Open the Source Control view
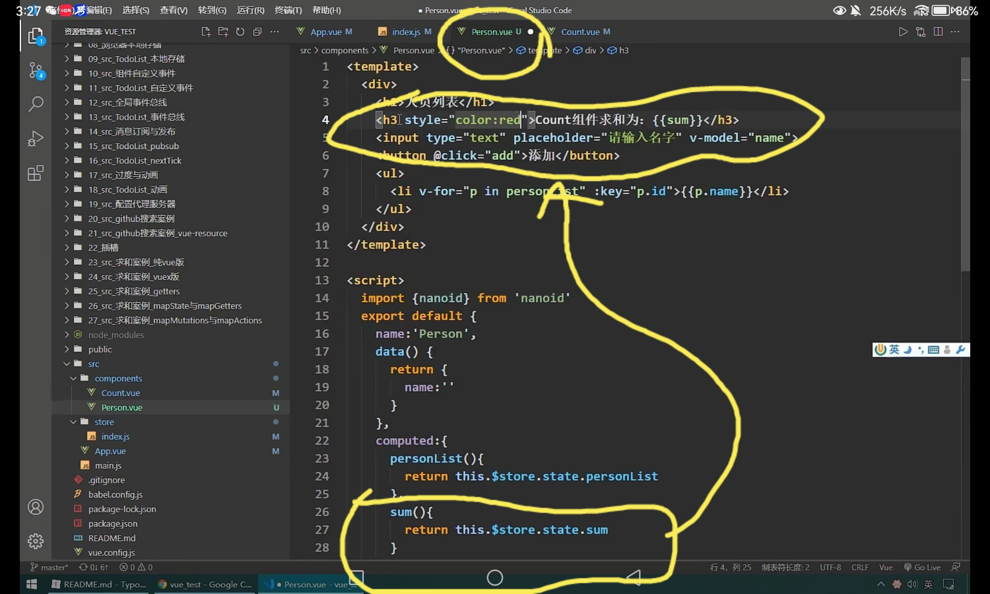The height and width of the screenshot is (594, 990). pyautogui.click(x=36, y=71)
